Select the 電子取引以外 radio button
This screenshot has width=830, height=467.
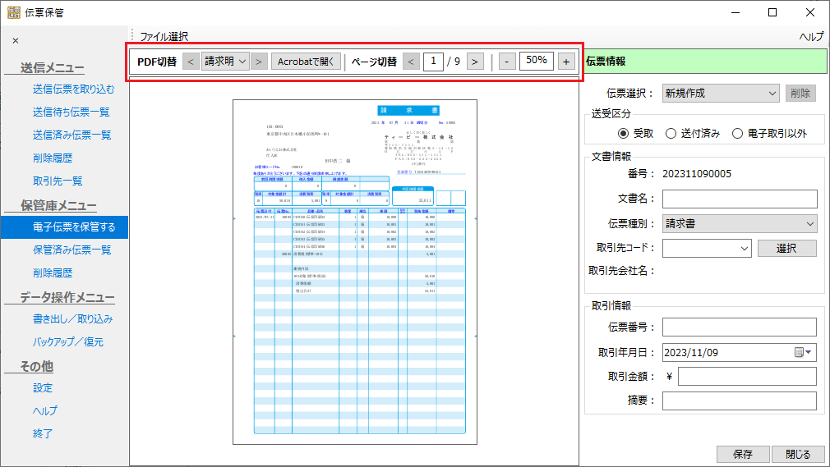click(x=737, y=133)
